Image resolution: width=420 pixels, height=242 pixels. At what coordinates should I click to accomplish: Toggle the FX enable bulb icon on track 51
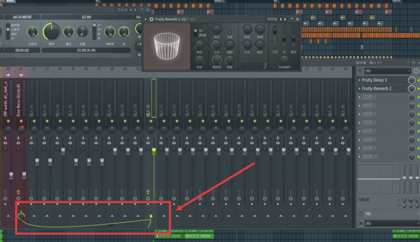click(x=148, y=192)
